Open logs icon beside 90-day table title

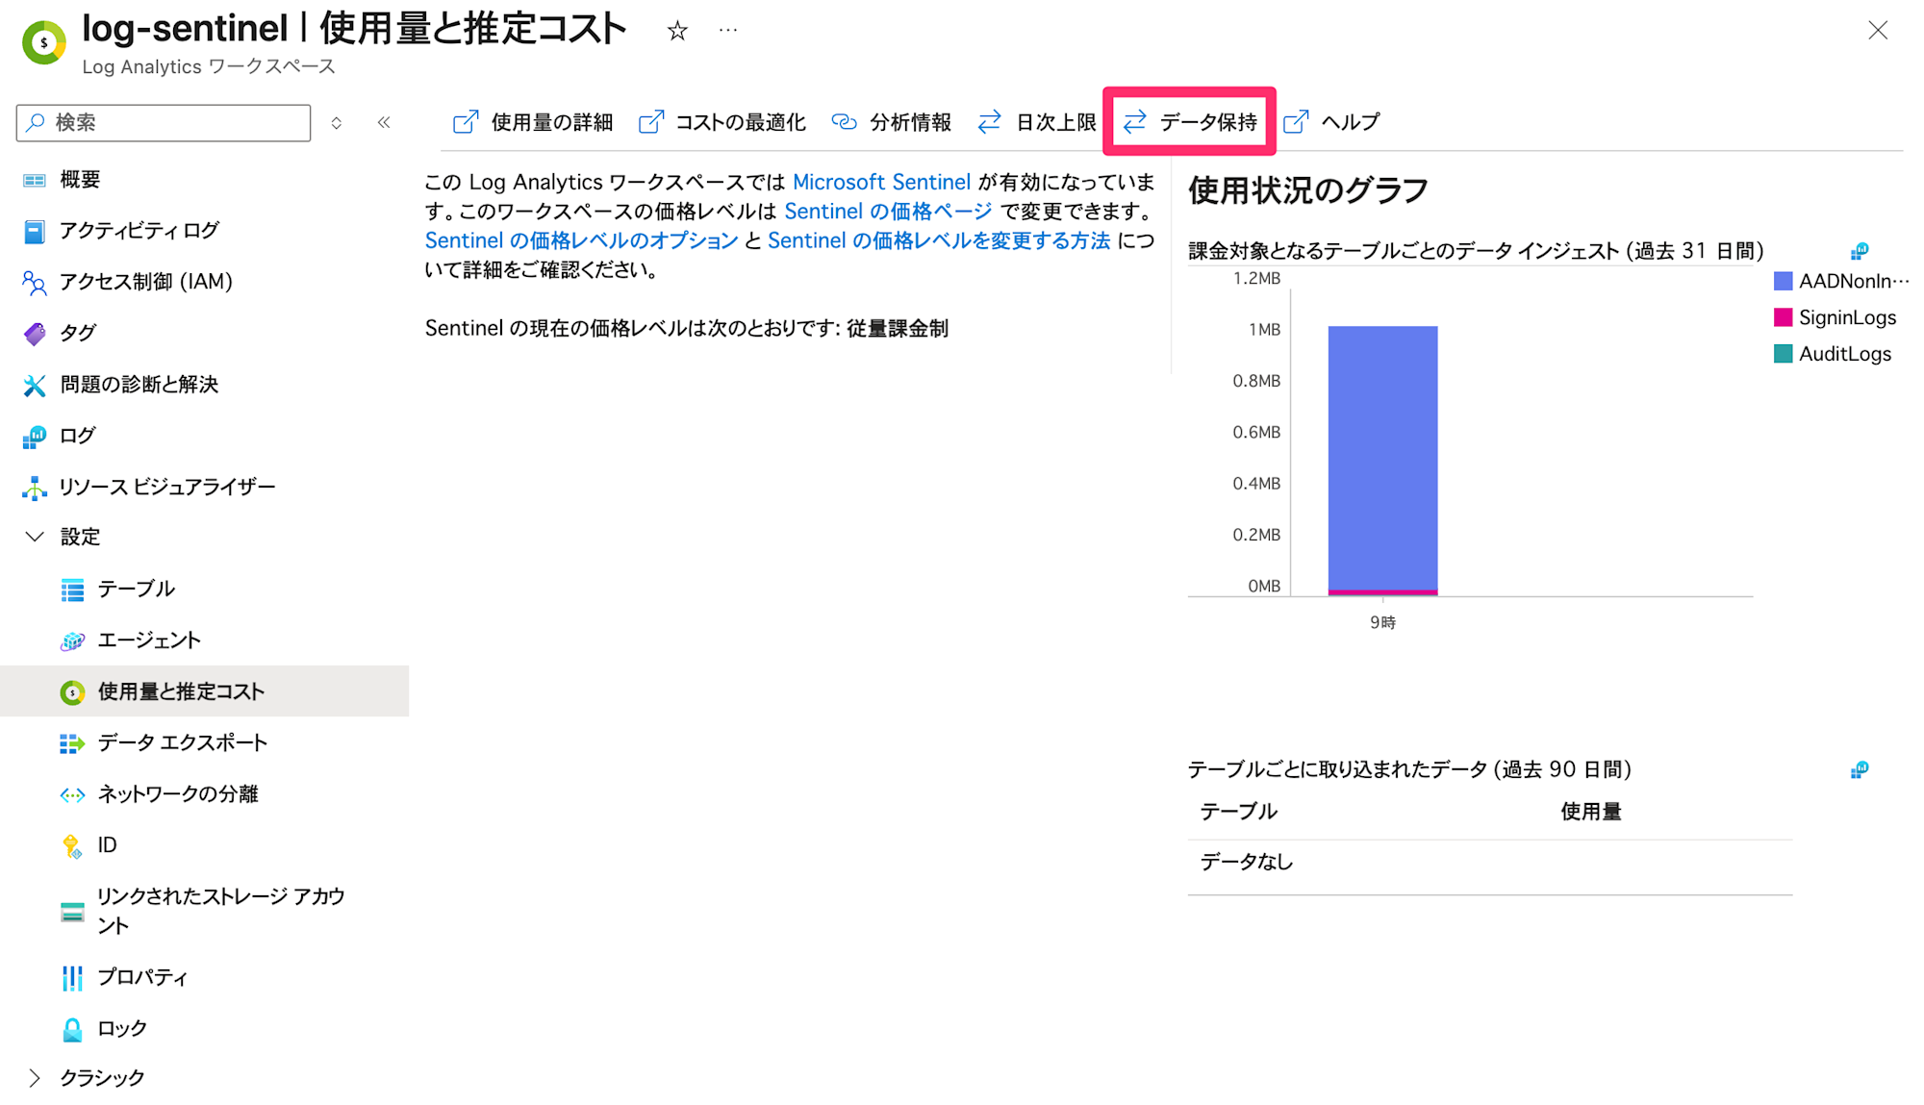coord(1860,769)
